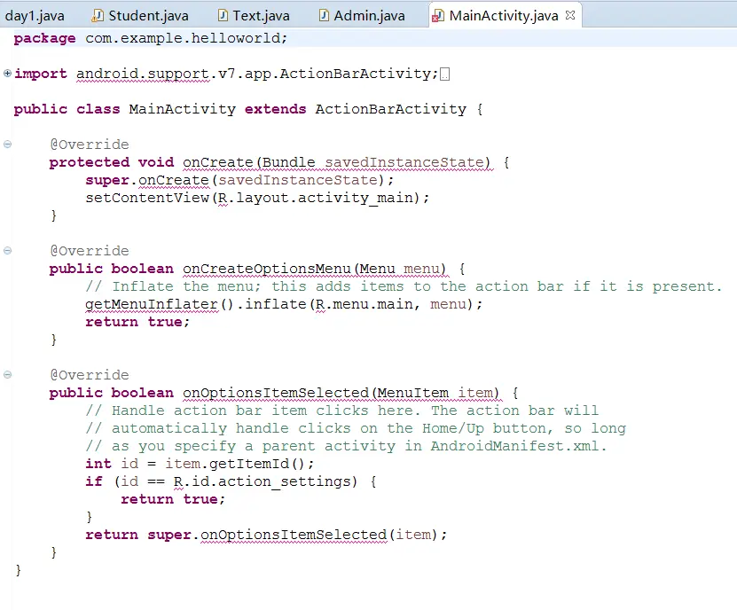Collapse the onOptionsItemSelected method fold
Image resolution: width=737 pixels, height=610 pixels.
point(7,374)
